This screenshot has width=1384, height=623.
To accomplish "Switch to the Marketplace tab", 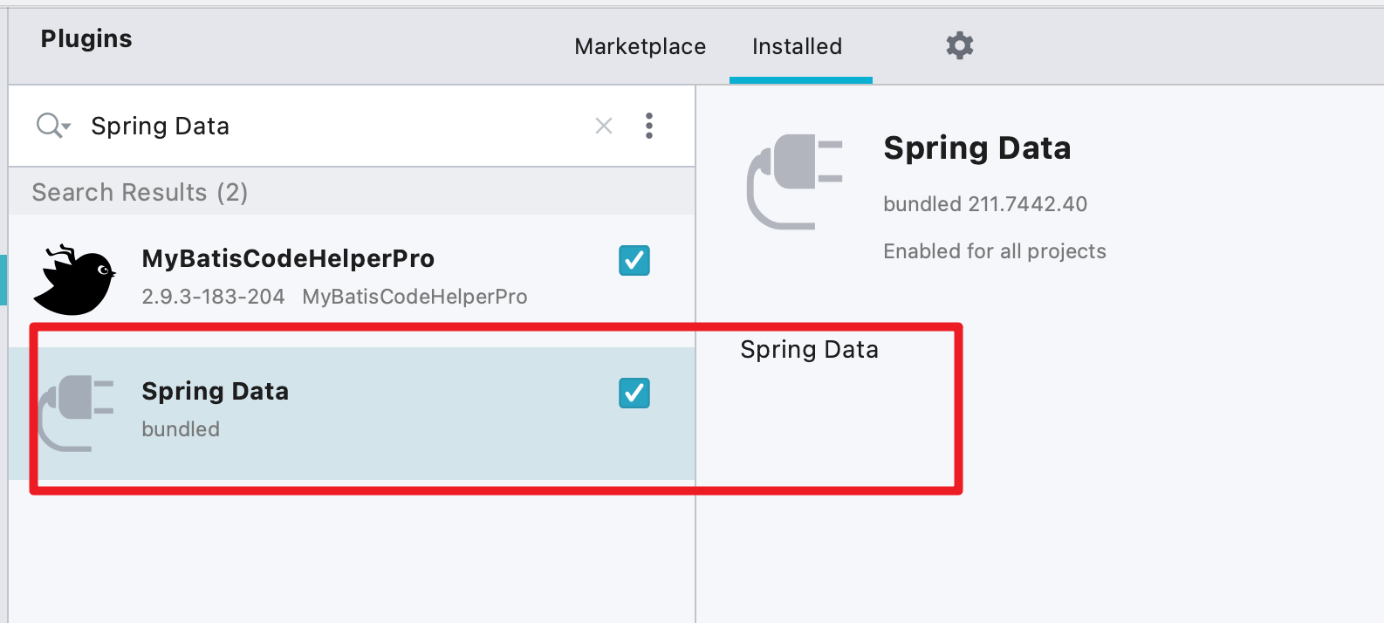I will [x=640, y=46].
